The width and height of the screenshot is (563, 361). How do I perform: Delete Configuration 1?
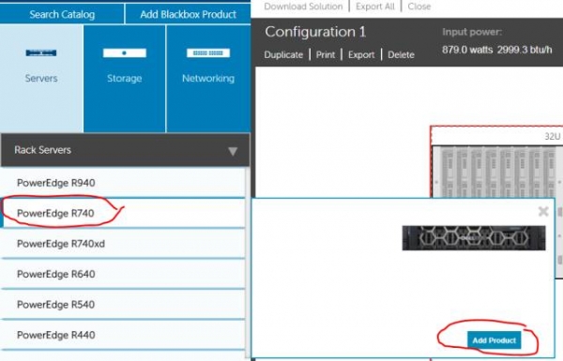tap(401, 55)
